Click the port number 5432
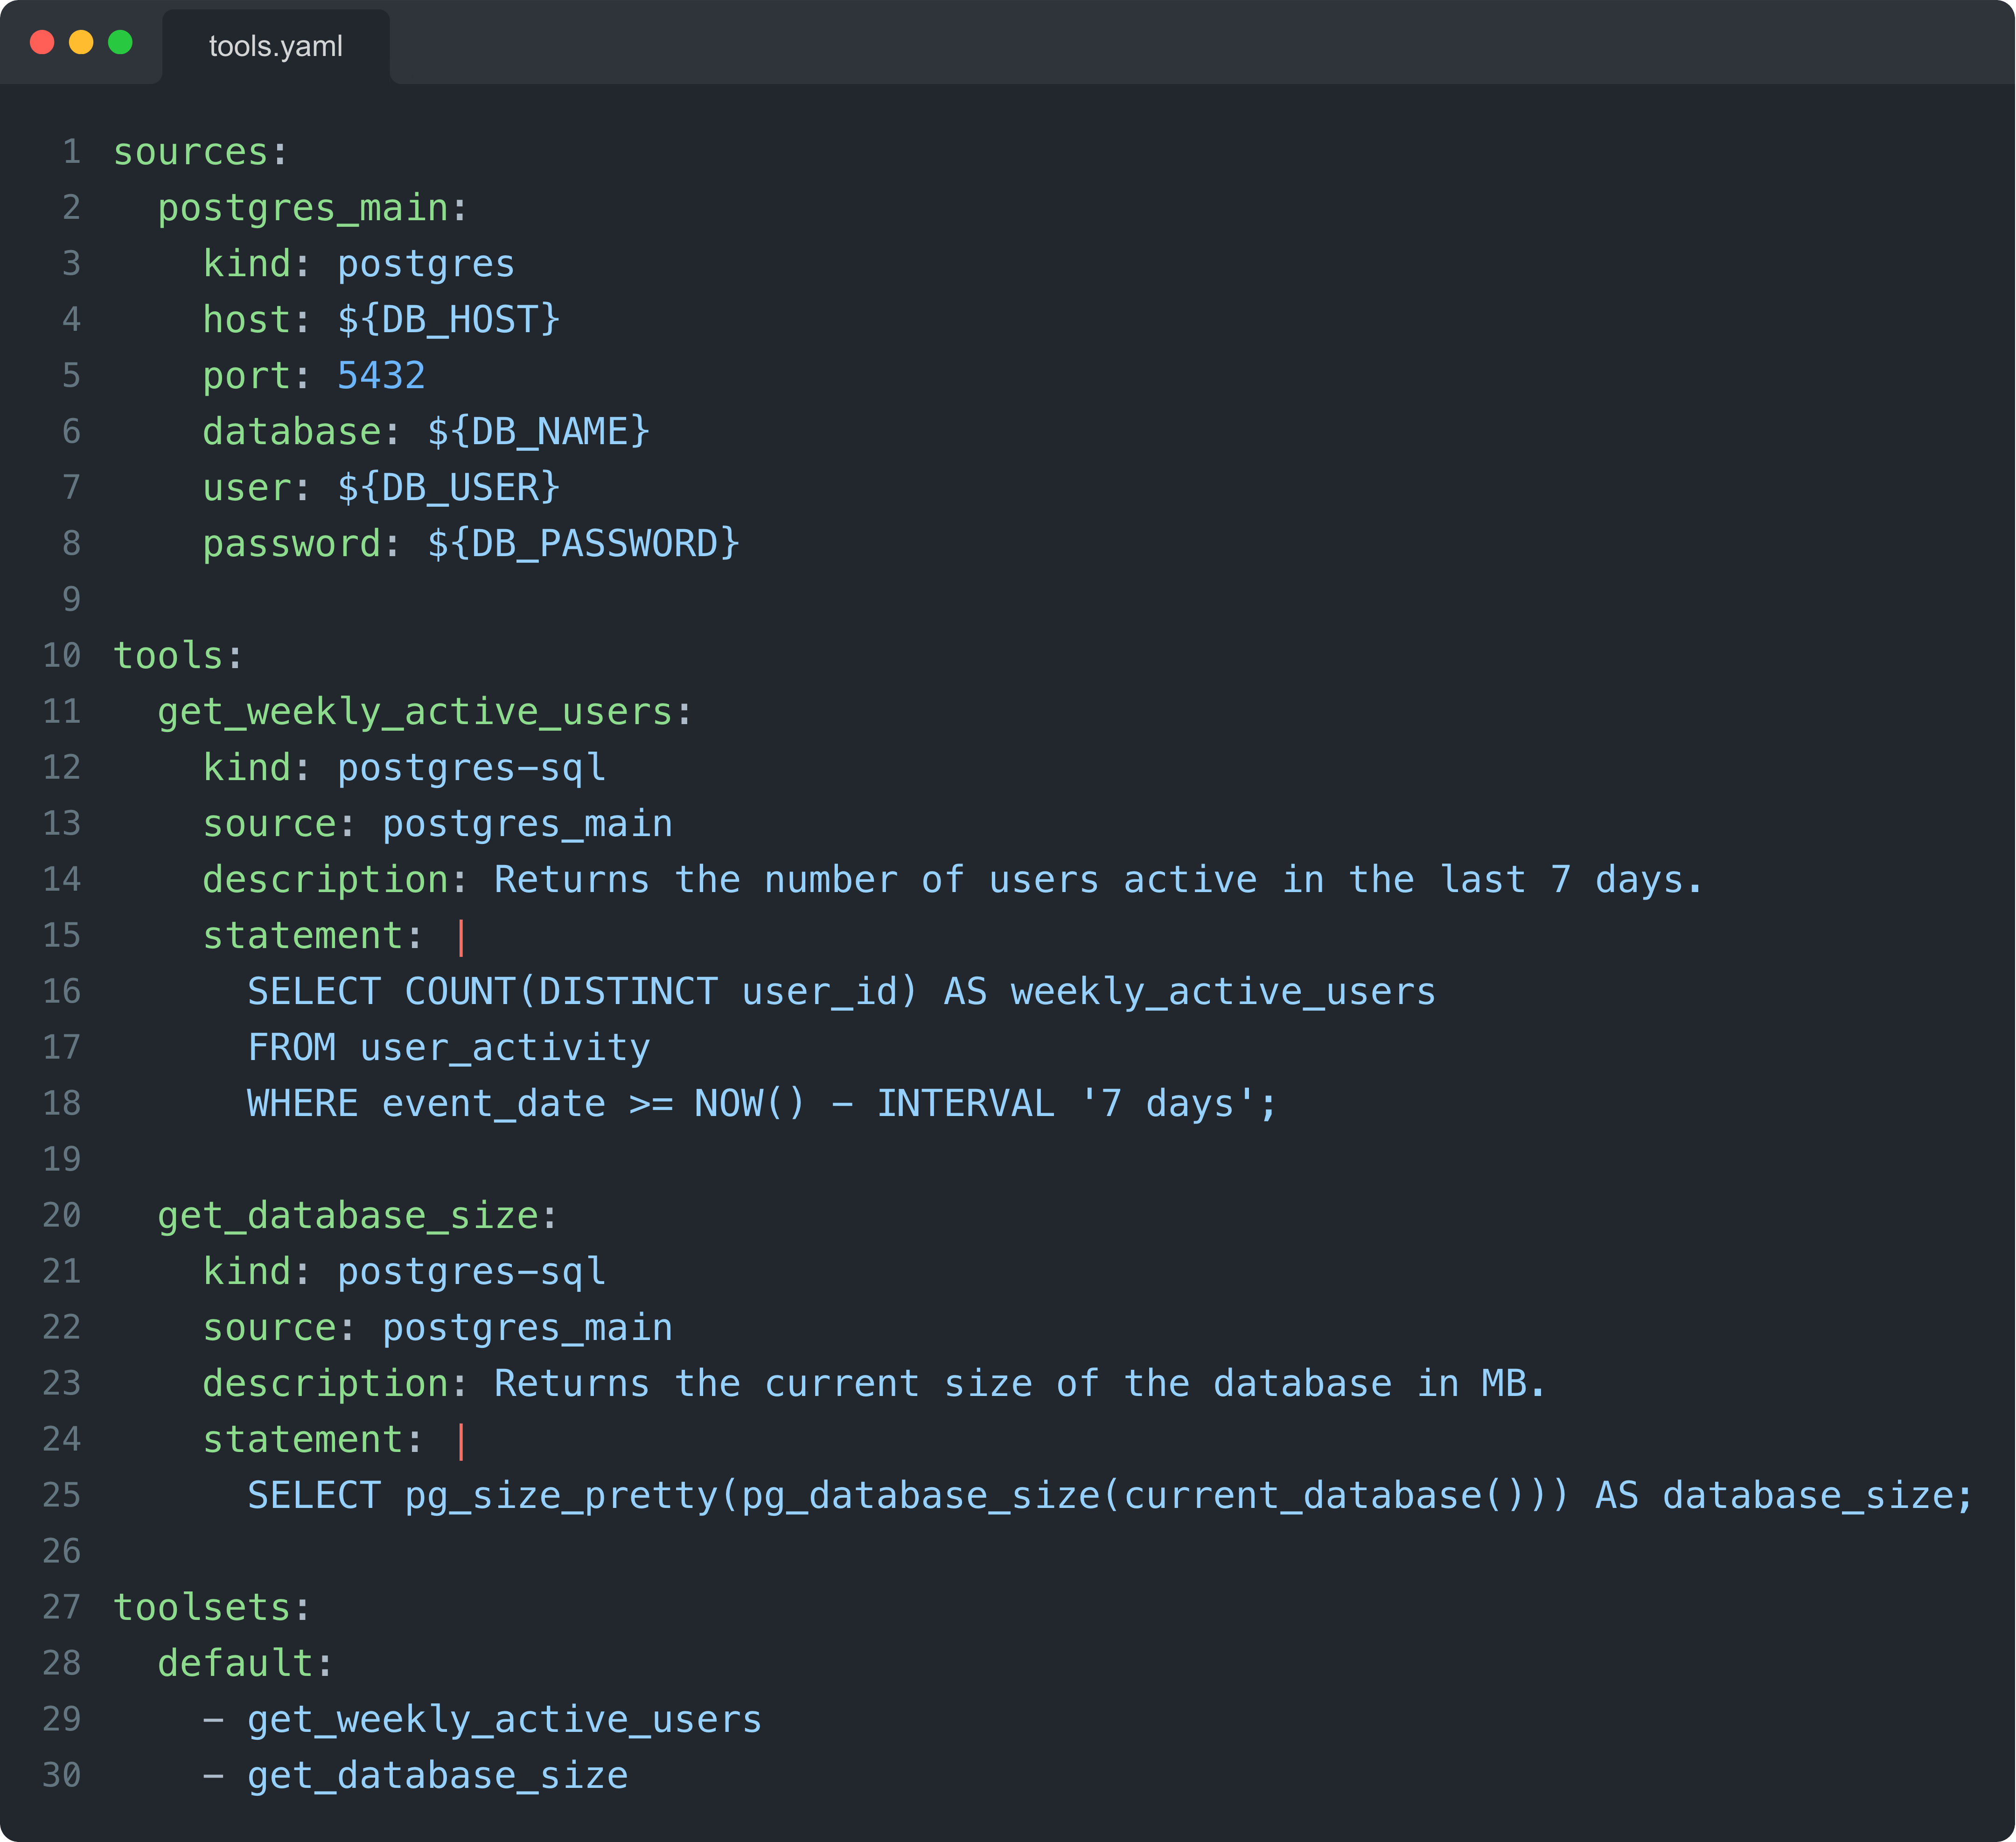Screen dimensions: 2016x1842 coord(381,376)
